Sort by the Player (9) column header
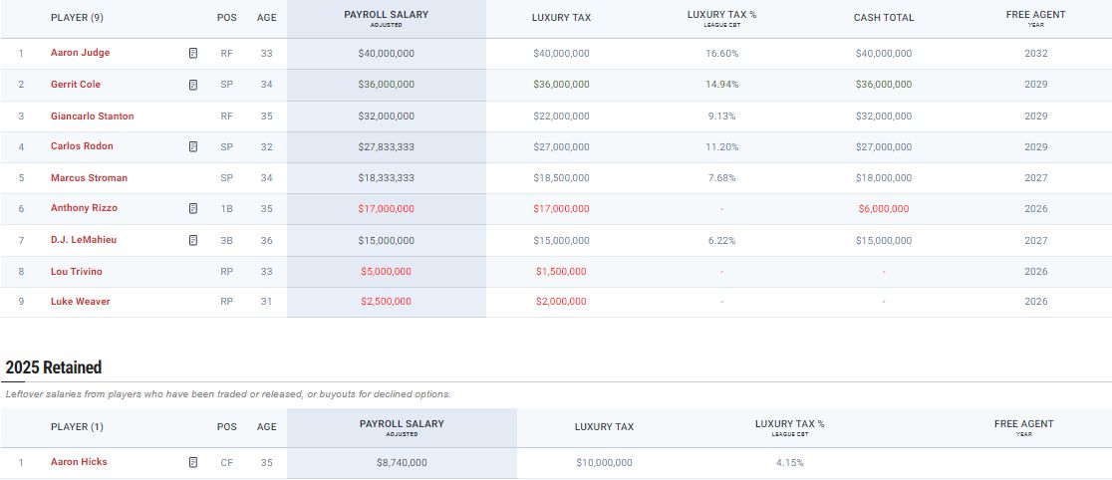1112x480 pixels. point(77,18)
